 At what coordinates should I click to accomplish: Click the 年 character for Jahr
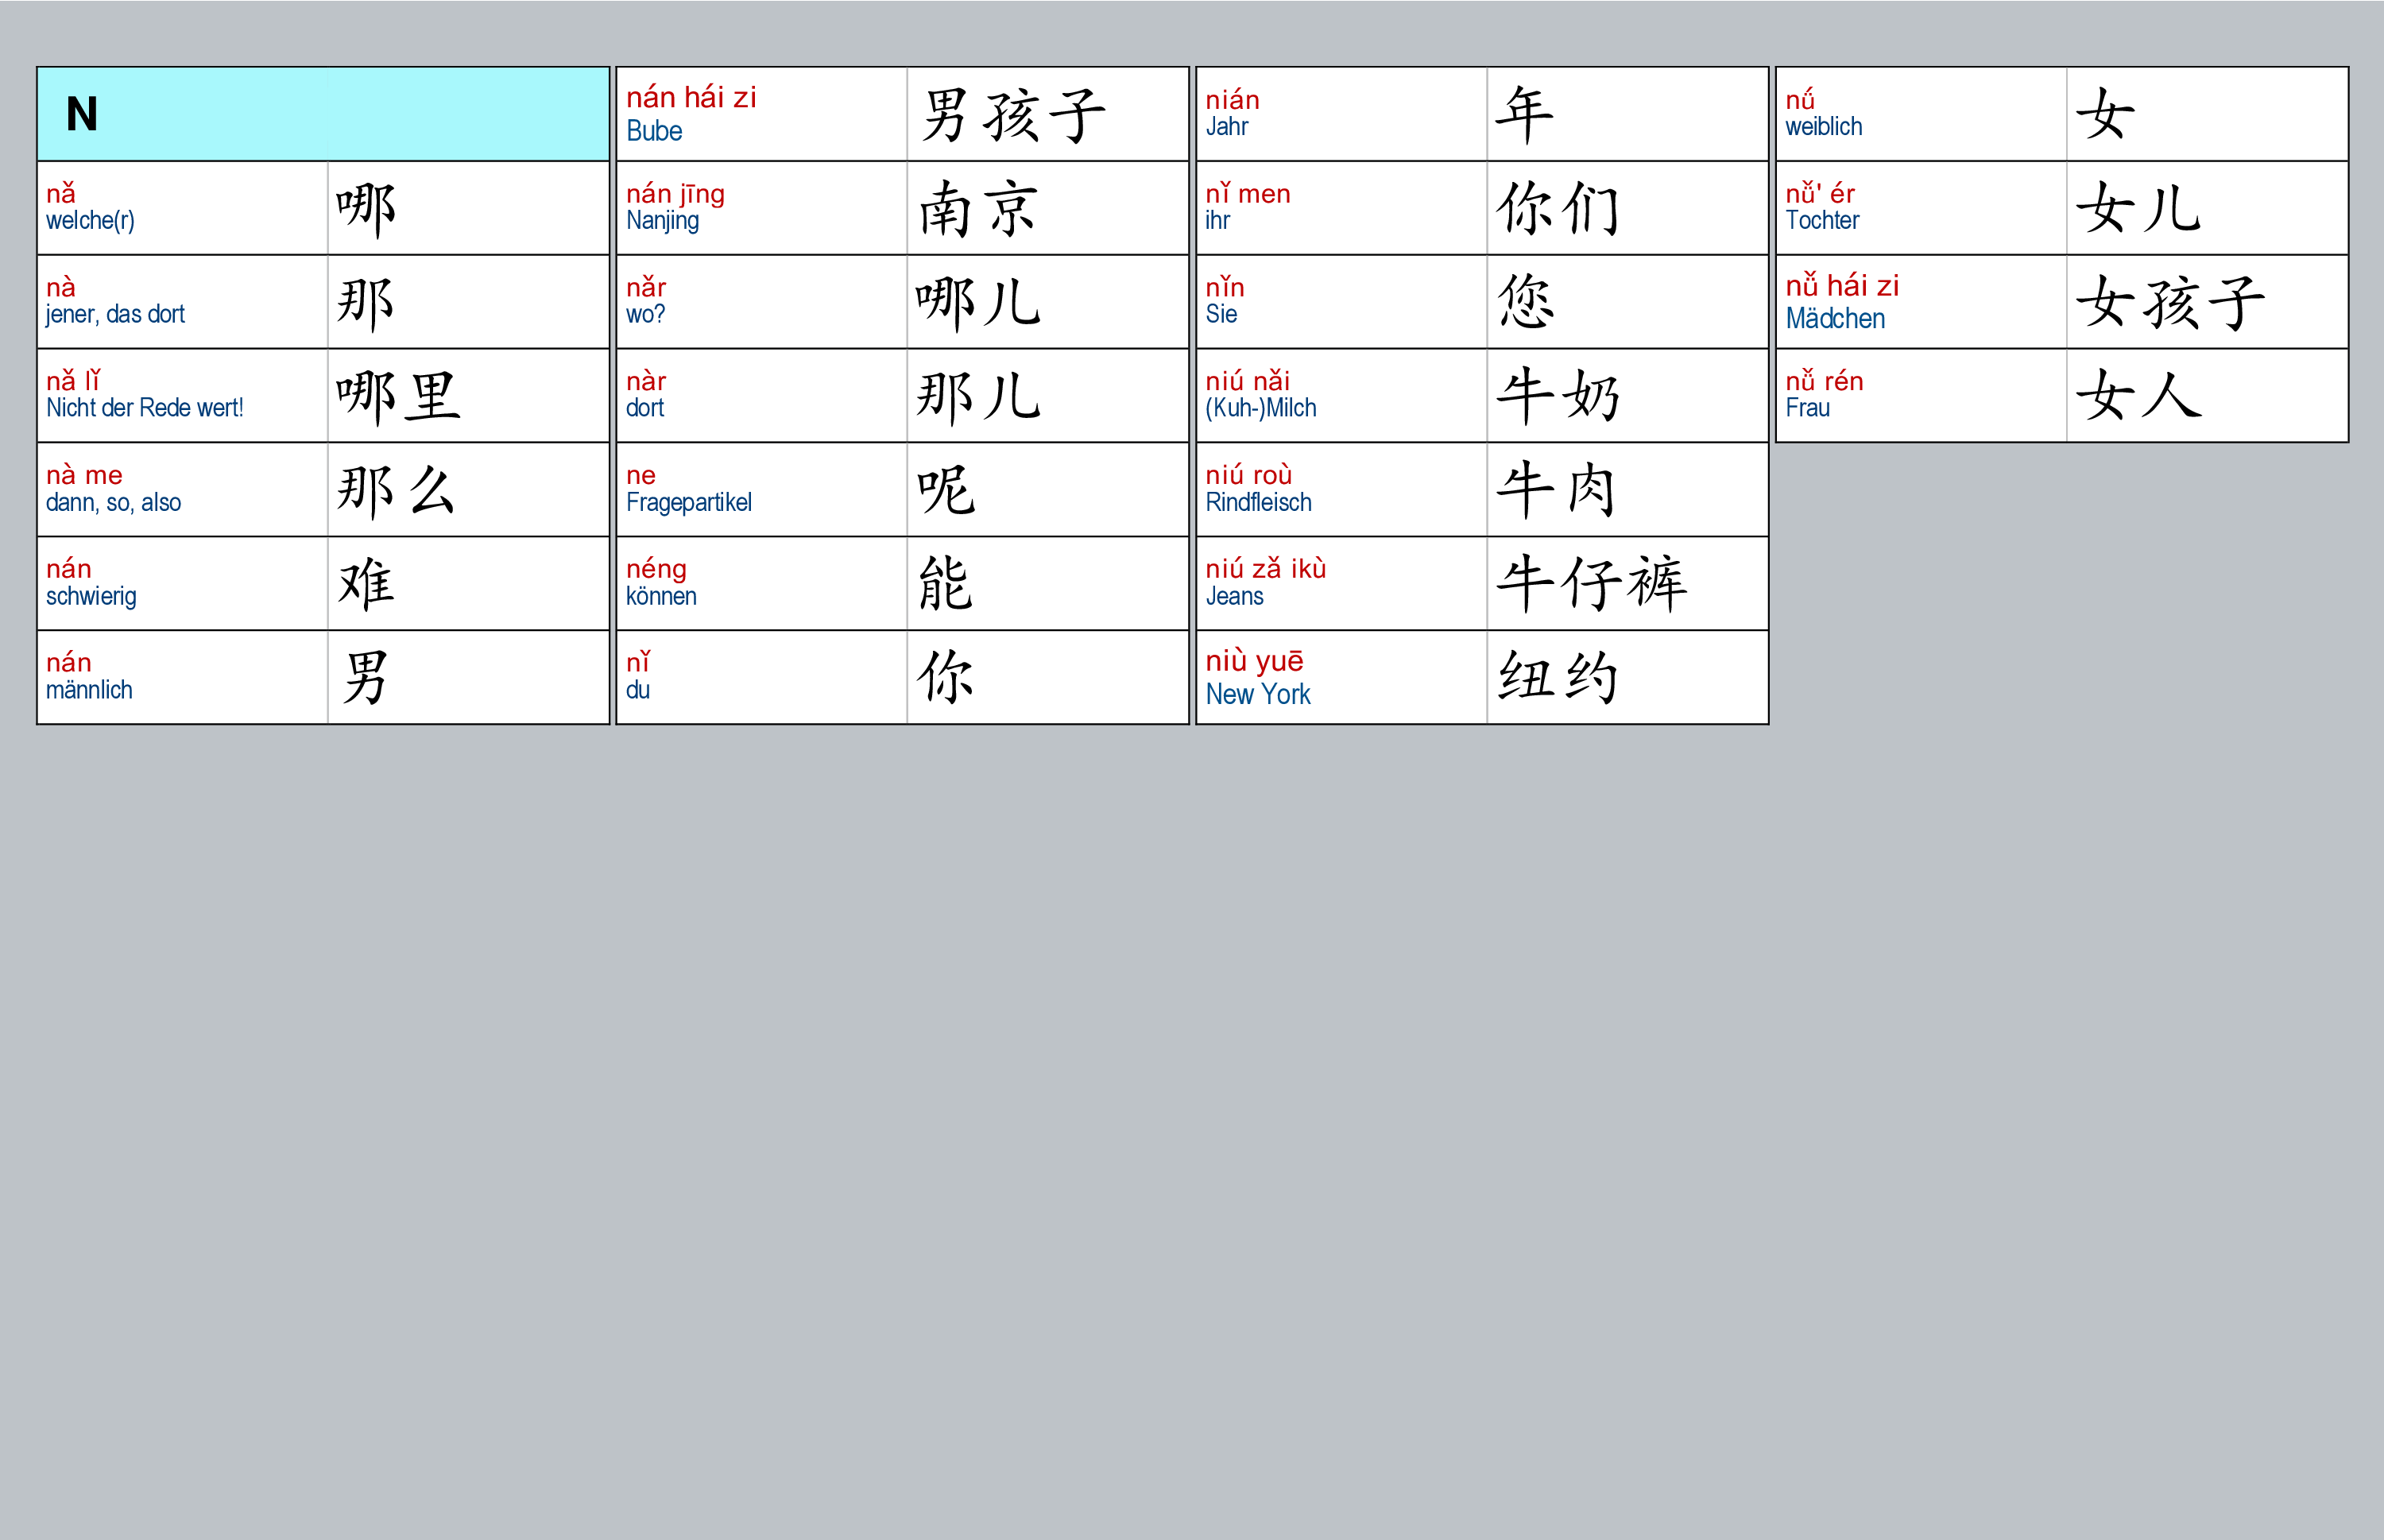pos(1524,114)
